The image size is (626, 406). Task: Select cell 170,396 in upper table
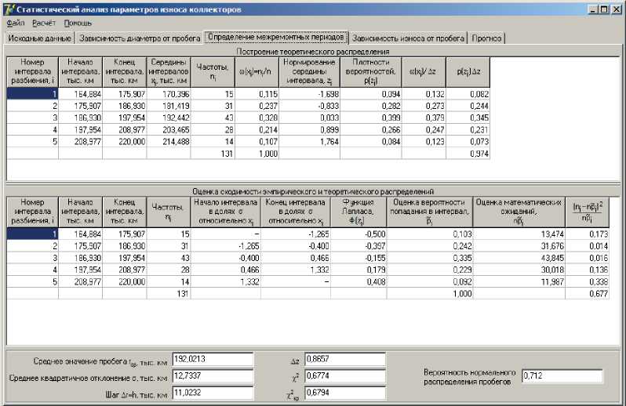point(169,94)
